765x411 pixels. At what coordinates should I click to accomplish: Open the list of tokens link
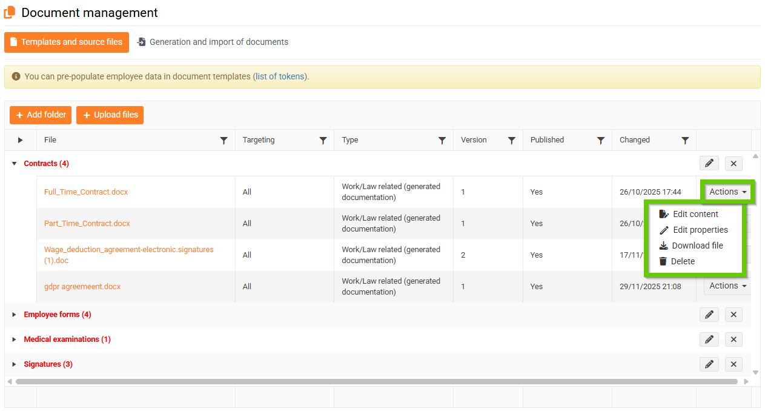pos(280,77)
